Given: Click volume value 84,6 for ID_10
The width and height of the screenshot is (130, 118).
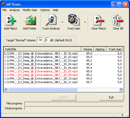Looking at the screenshot, I should pos(89,78).
